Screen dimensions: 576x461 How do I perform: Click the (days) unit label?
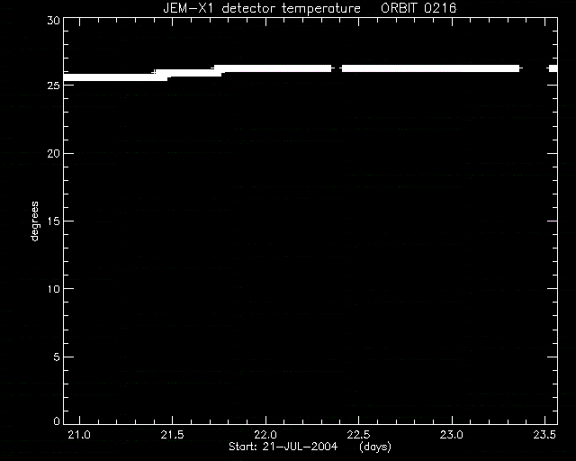375,447
